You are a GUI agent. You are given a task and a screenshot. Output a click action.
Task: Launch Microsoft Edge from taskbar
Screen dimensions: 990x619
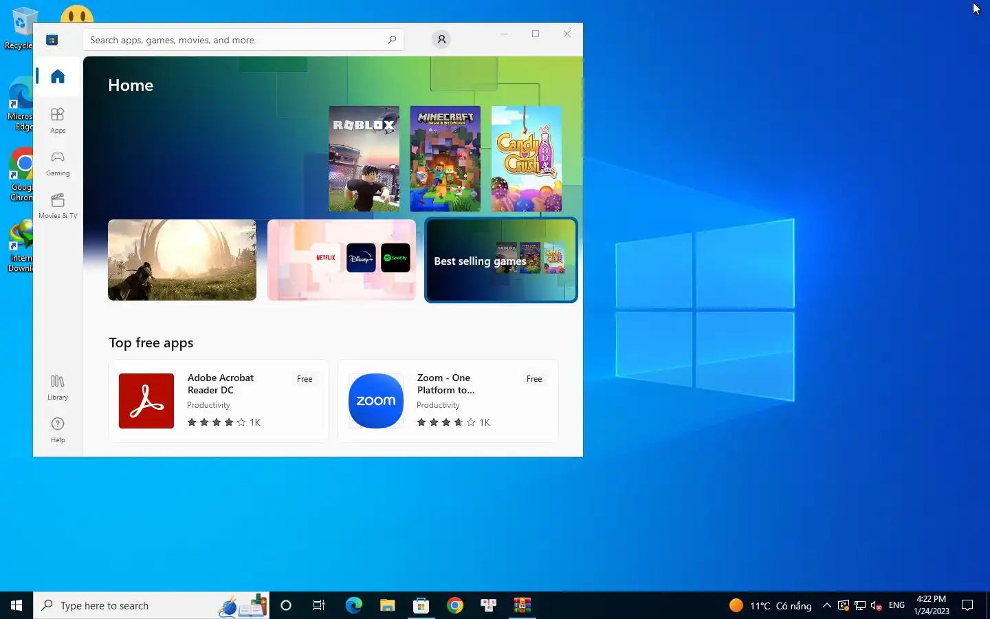tap(353, 605)
